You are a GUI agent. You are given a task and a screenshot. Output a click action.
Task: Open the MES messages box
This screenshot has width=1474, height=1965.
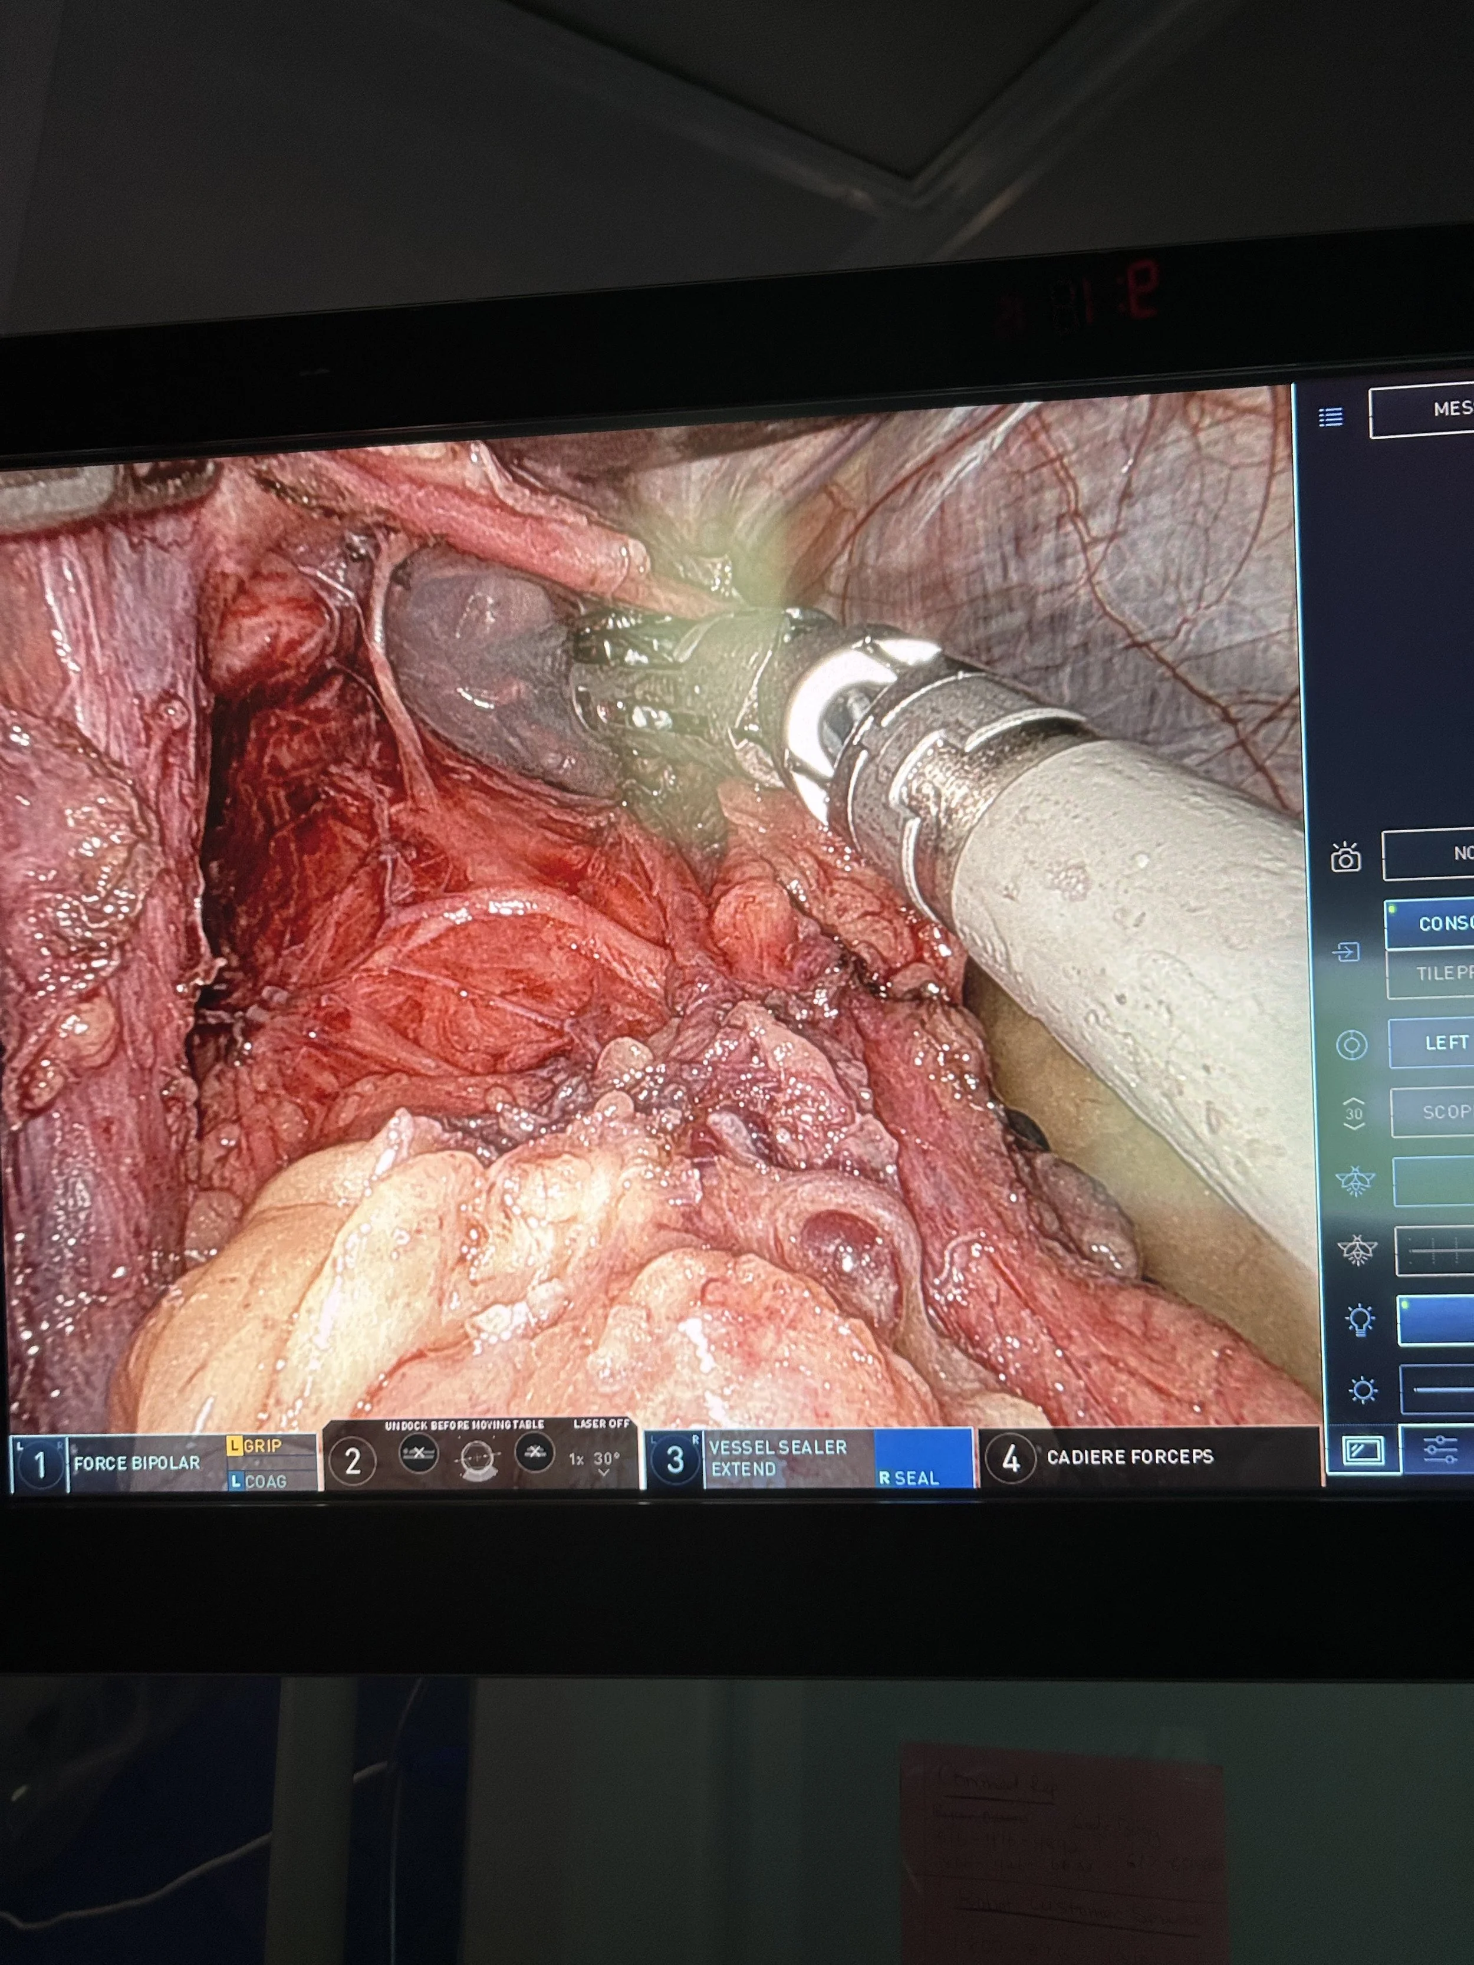coord(1426,410)
